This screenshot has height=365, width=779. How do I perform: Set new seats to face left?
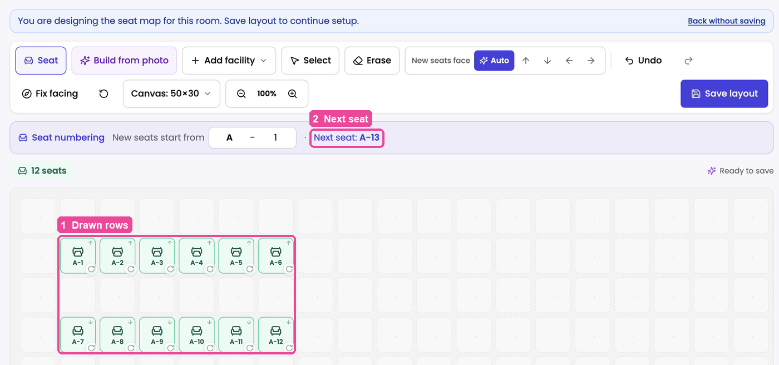pyautogui.click(x=569, y=61)
